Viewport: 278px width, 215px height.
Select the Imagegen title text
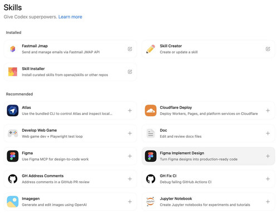click(31, 199)
